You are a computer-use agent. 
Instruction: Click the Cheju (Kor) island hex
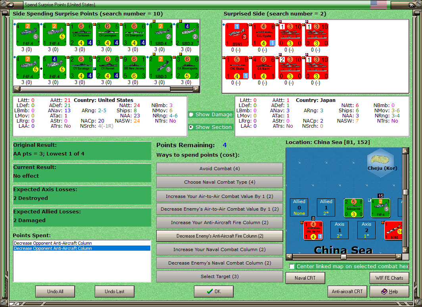(381, 163)
